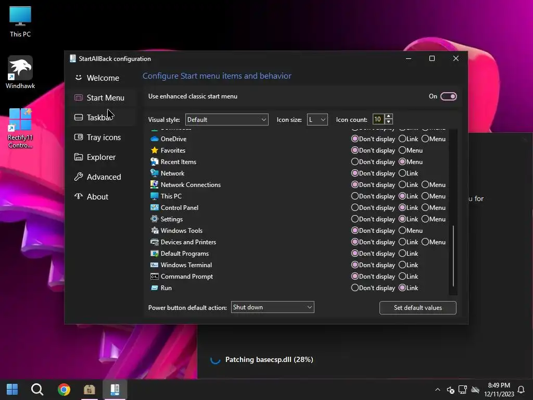Image resolution: width=533 pixels, height=400 pixels.
Task: Click the Network icon in the list
Action: pos(154,173)
